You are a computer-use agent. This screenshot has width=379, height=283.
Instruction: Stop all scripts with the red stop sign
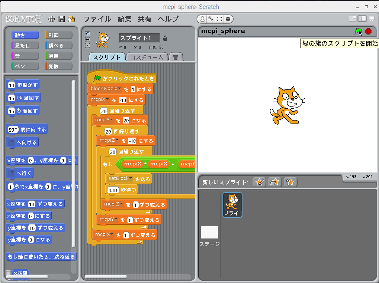coord(368,31)
